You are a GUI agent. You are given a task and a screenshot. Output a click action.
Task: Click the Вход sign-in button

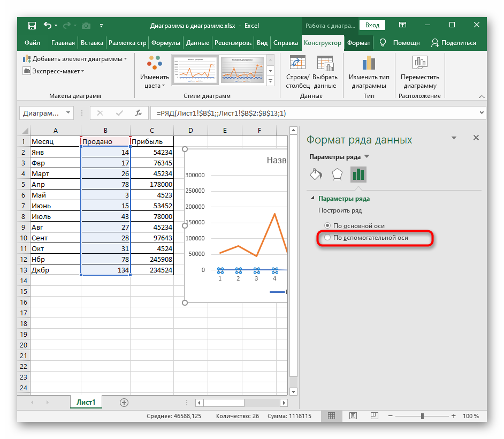(x=372, y=25)
